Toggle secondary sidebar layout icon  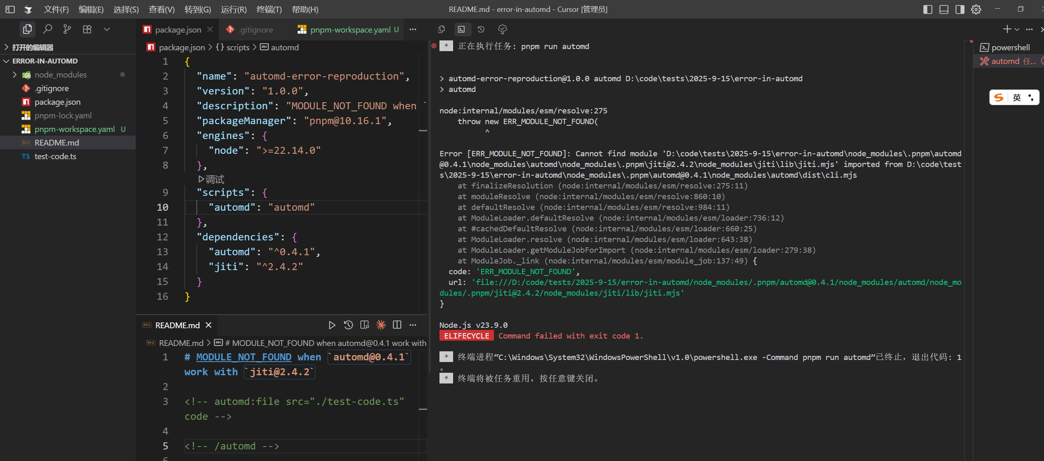pyautogui.click(x=960, y=9)
